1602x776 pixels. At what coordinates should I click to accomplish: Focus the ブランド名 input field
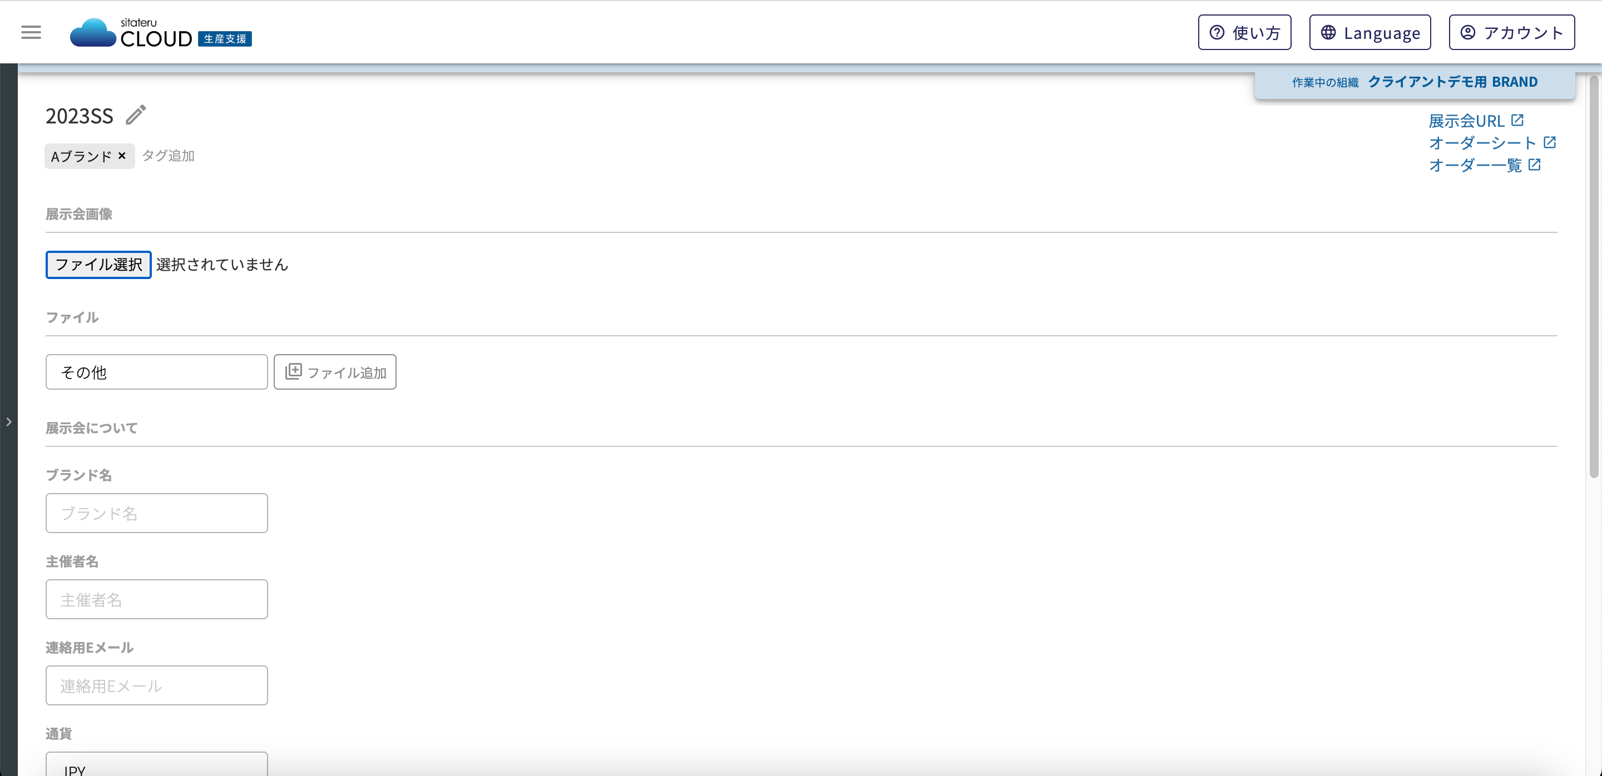(157, 513)
